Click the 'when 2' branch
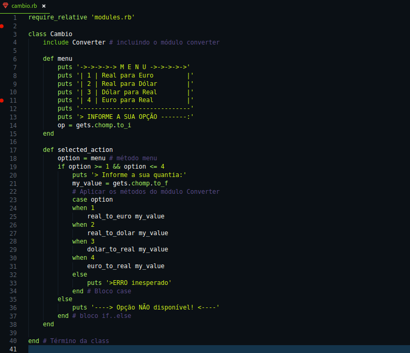This screenshot has width=410, height=353. [83, 225]
